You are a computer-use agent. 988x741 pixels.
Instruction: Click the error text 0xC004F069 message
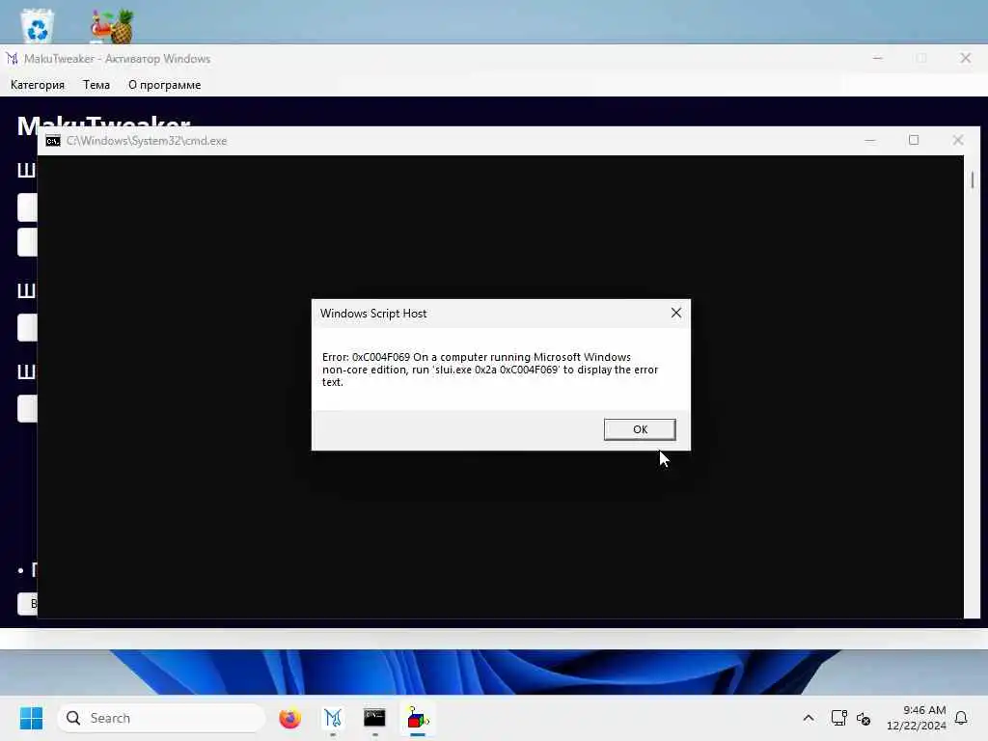(489, 370)
